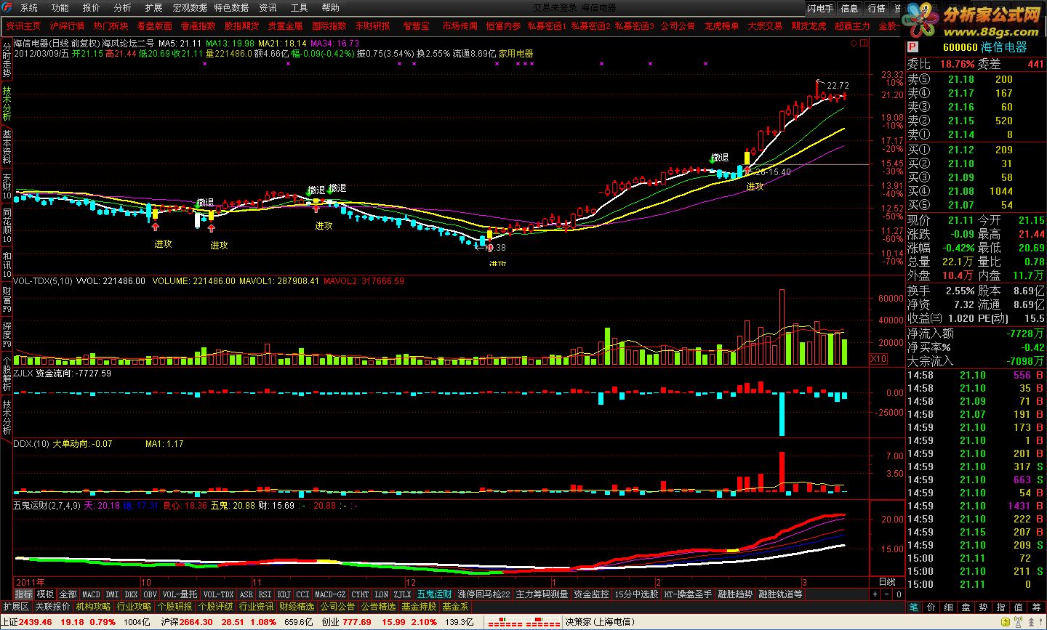The width and height of the screenshot is (1047, 630).
Task: Open the 功能 menu
Action: coord(60,7)
